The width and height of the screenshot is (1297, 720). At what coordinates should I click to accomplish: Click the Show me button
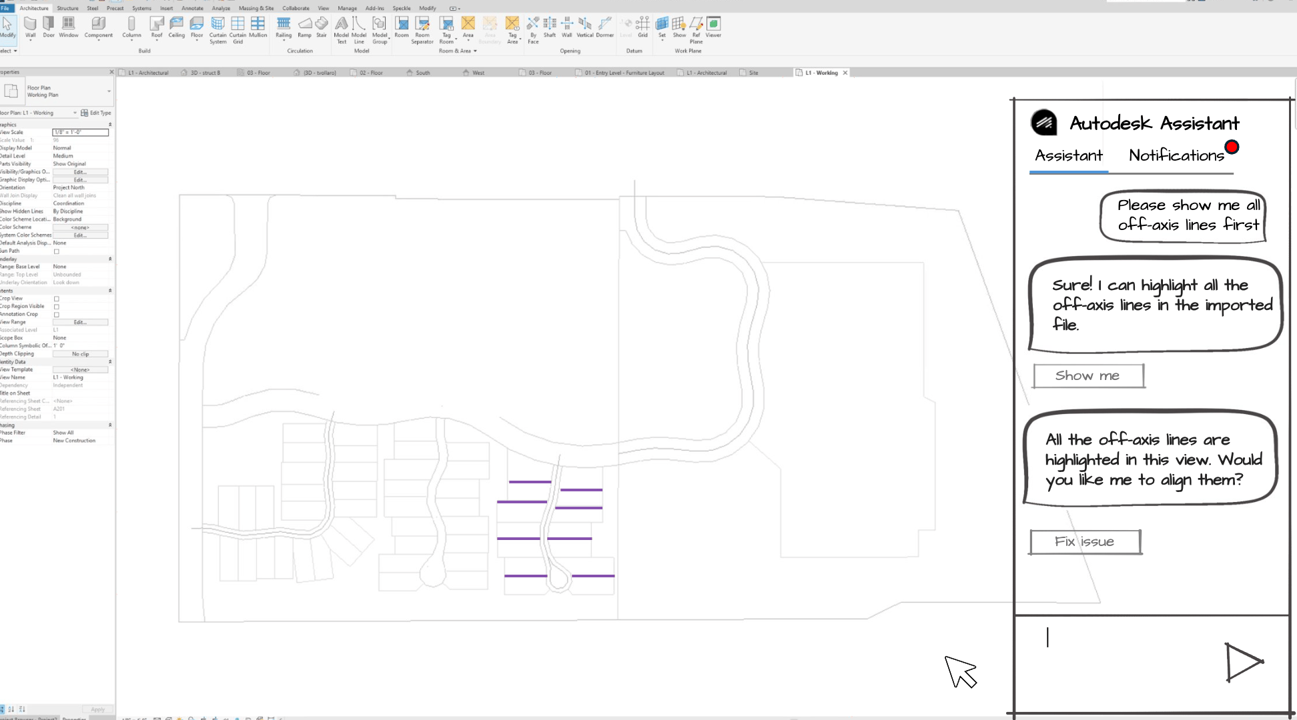(x=1089, y=376)
